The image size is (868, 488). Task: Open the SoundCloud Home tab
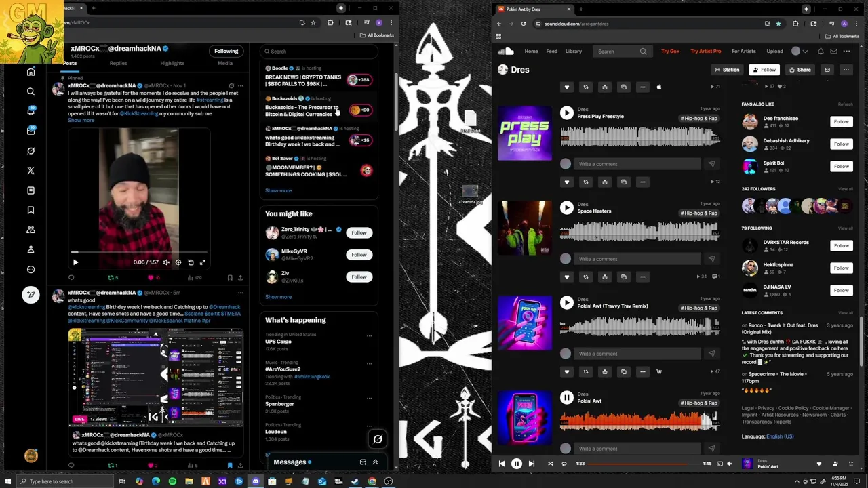click(x=531, y=52)
